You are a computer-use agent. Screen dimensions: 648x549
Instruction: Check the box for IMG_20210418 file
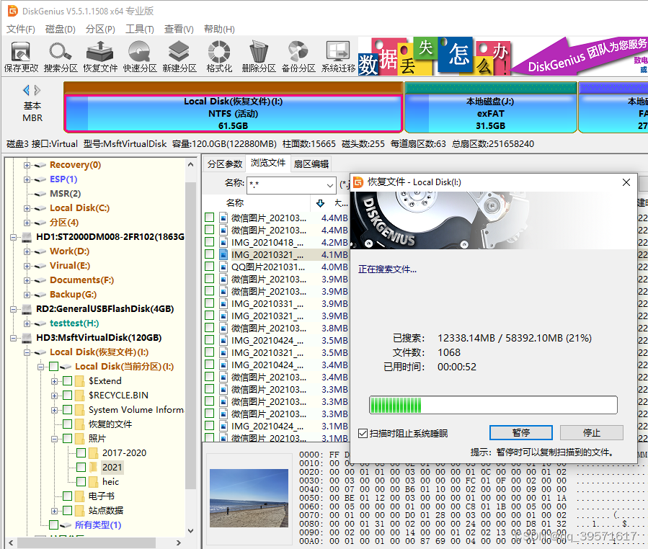tap(210, 241)
